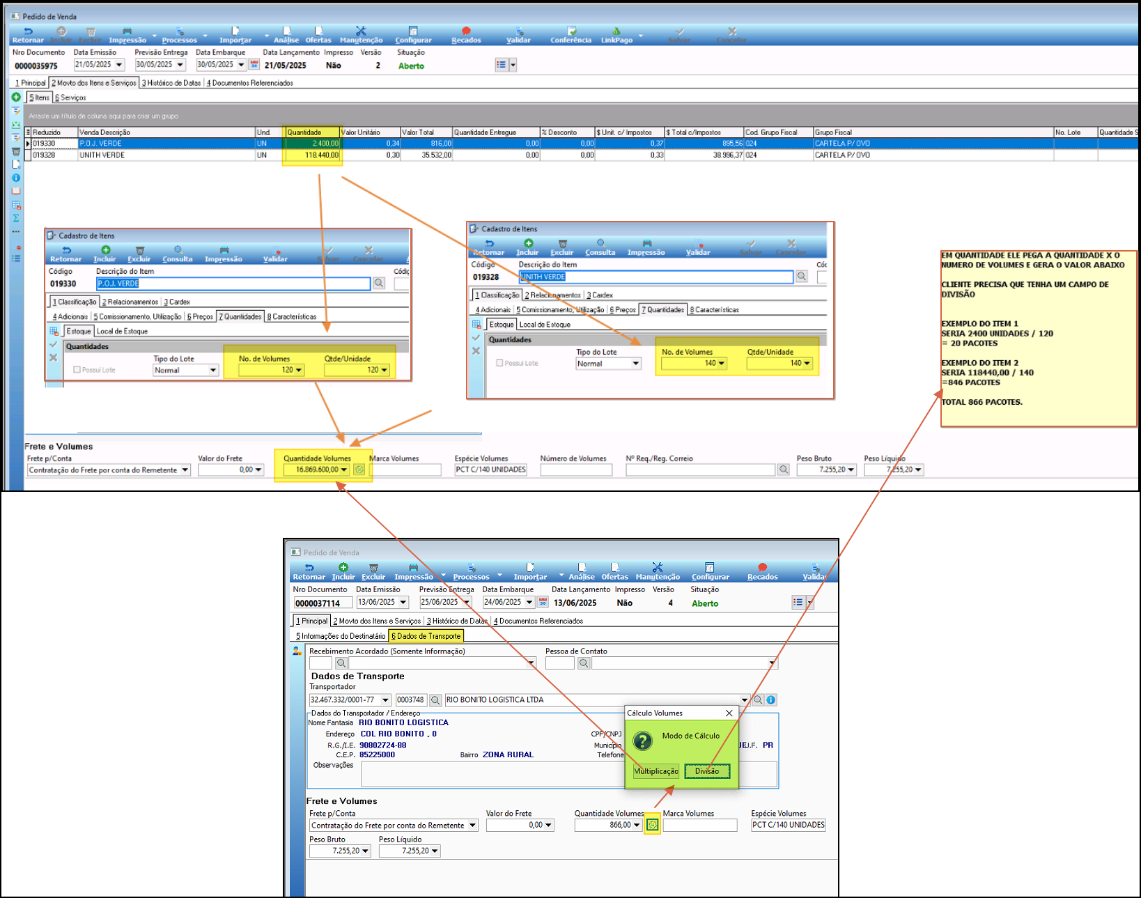Click Importar in order 000035975 toolbar

click(x=235, y=36)
